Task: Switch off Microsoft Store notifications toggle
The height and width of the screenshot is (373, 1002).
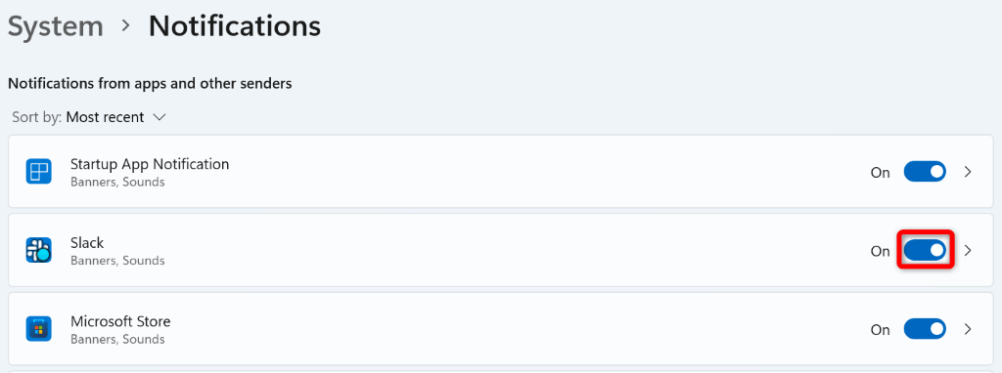Action: pos(924,329)
